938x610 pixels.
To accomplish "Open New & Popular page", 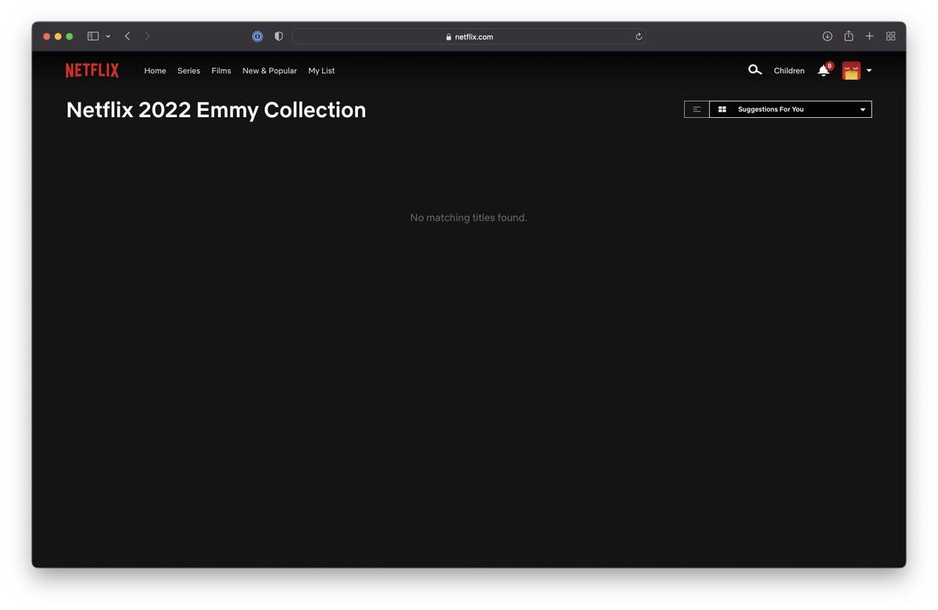I will coord(270,70).
